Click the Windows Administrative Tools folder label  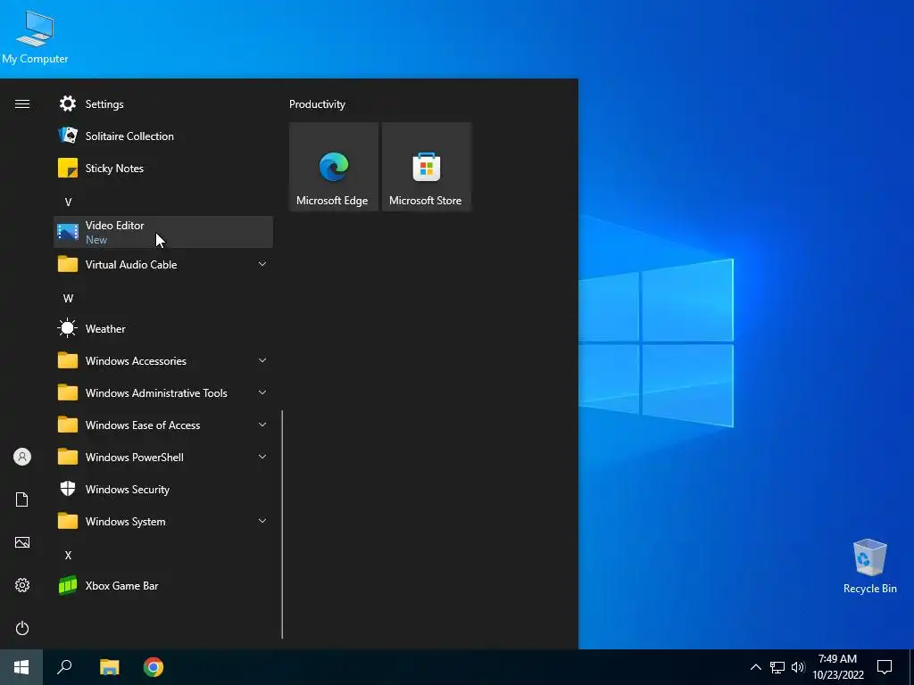point(156,393)
